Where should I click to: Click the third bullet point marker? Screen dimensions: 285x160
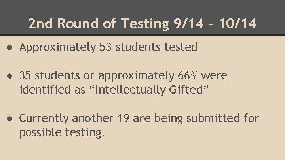(x=9, y=119)
